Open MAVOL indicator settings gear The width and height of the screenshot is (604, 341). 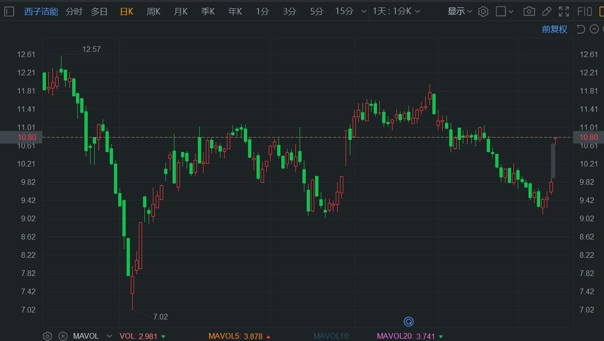coord(47,336)
